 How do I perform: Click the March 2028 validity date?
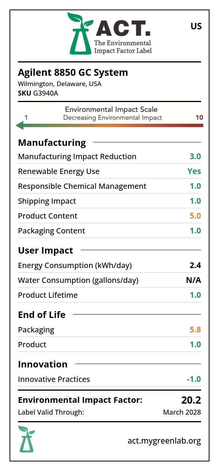click(x=182, y=412)
